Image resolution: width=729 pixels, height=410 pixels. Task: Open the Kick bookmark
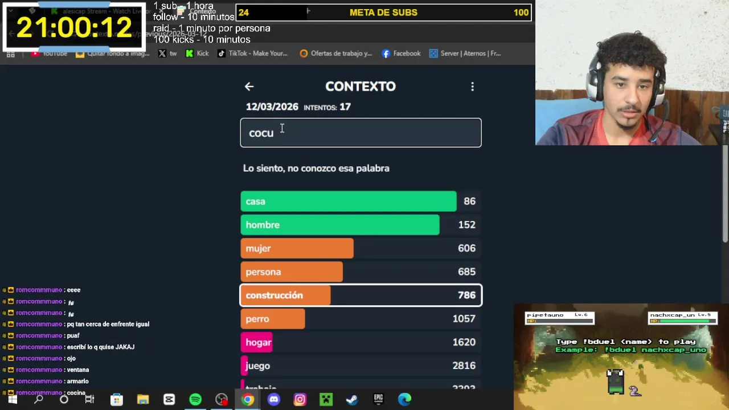(x=198, y=54)
